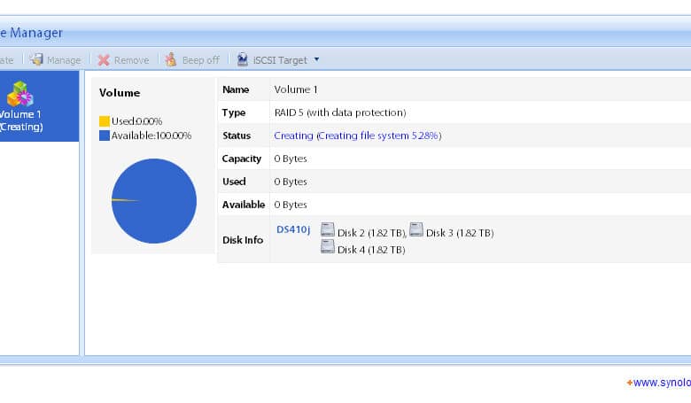
Task: Click the Manage toolbar icon
Action: (36, 59)
